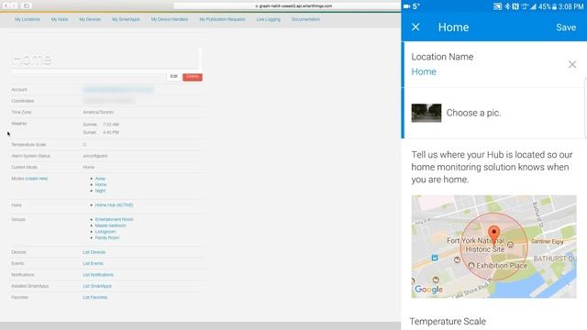Screen dimensions: 587x330
Task: Save the Home location settings
Action: point(566,27)
